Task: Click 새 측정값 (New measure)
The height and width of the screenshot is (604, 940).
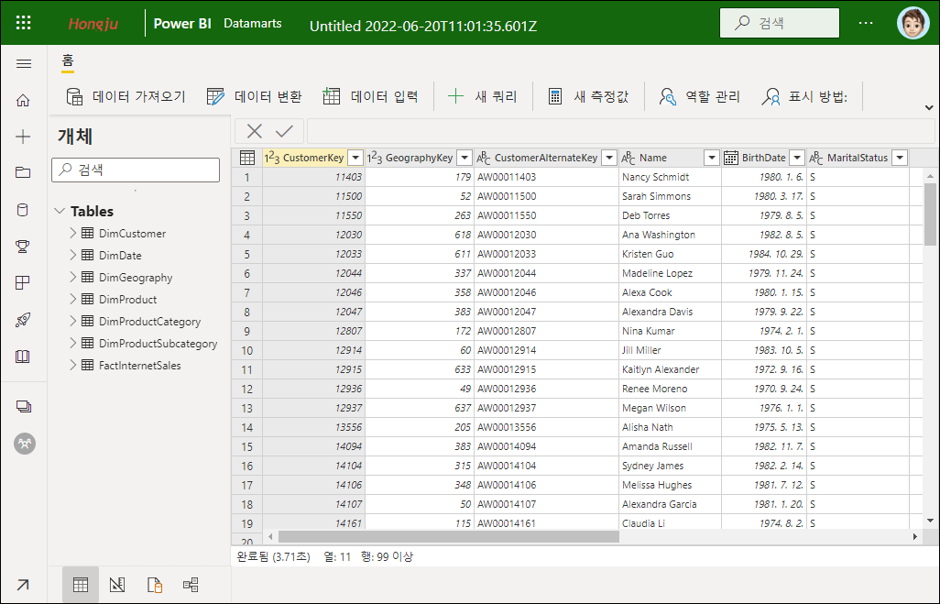Action: click(588, 96)
